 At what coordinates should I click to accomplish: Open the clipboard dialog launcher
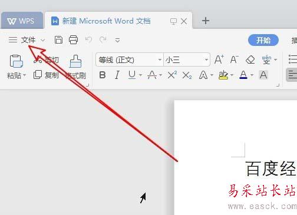(x=88, y=85)
